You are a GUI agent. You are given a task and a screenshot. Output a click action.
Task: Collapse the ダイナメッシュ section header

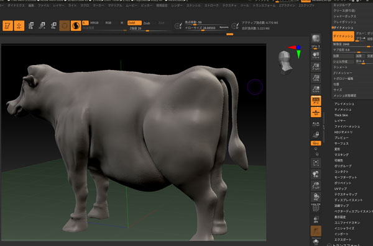click(343, 28)
